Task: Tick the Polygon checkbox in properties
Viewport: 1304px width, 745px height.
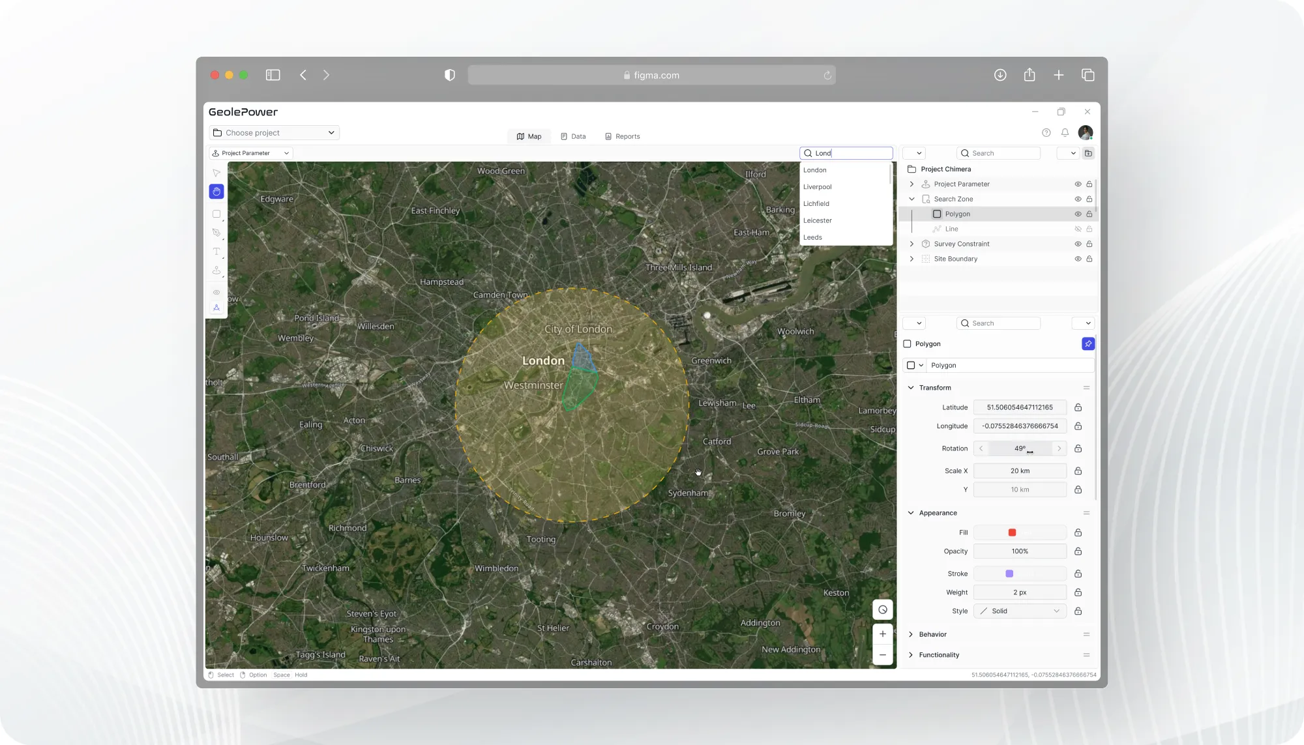Action: (x=907, y=343)
